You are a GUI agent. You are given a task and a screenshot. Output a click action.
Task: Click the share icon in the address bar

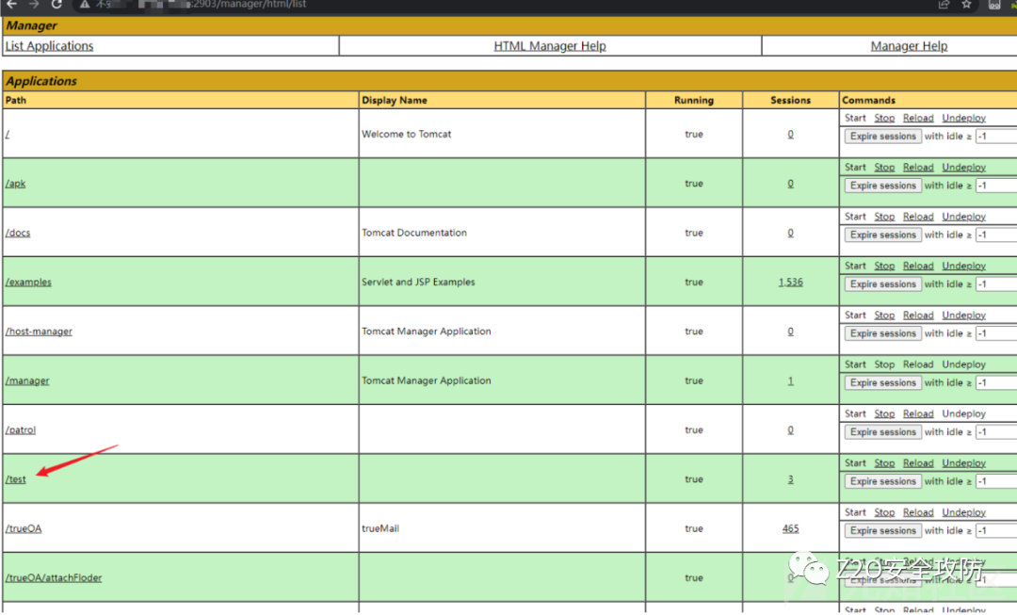(944, 4)
